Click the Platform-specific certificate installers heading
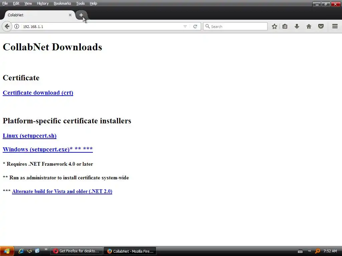This screenshot has height=256, width=342. 67,121
